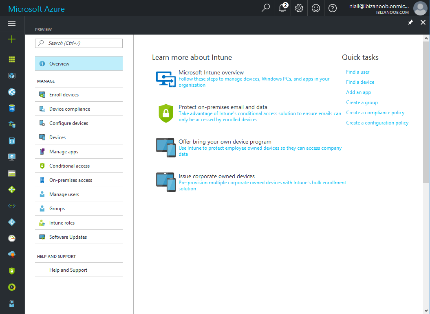The width and height of the screenshot is (430, 314).
Task: Click the Add an app quick task
Action: 358,92
